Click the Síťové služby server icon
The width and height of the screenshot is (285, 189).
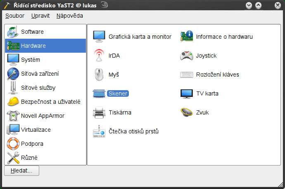[13, 88]
